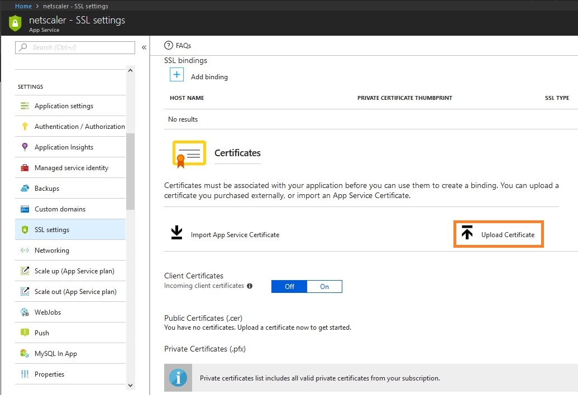
Task: Open Scale up (App Service plan)
Action: [70, 271]
